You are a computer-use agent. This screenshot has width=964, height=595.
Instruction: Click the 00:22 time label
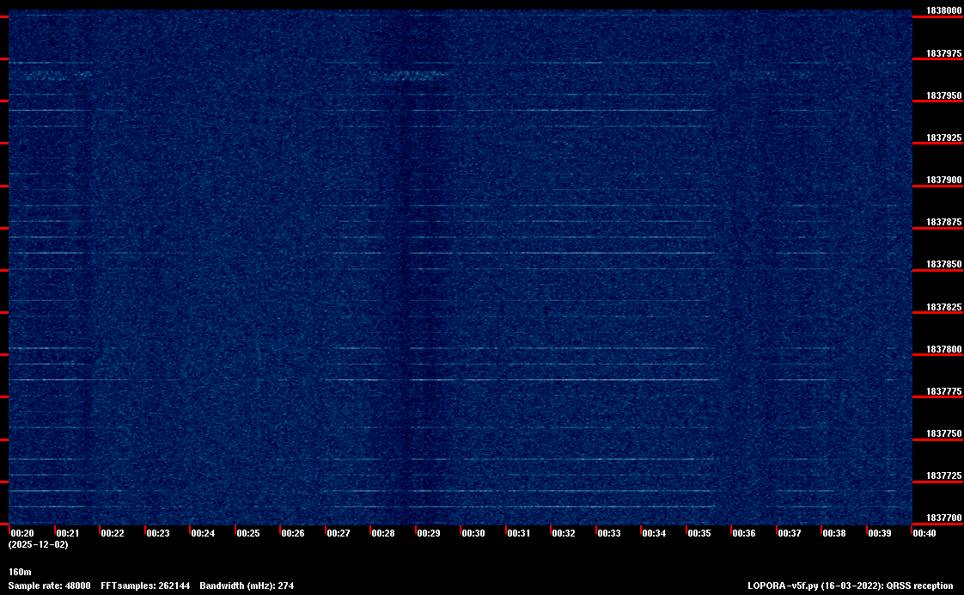click(113, 533)
